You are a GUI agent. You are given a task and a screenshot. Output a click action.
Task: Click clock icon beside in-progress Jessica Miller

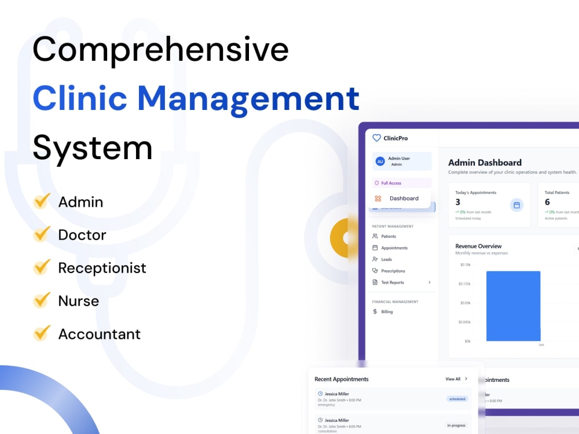[320, 420]
